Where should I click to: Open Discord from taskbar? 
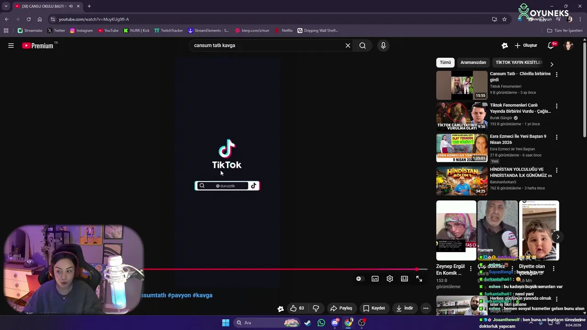(x=335, y=323)
